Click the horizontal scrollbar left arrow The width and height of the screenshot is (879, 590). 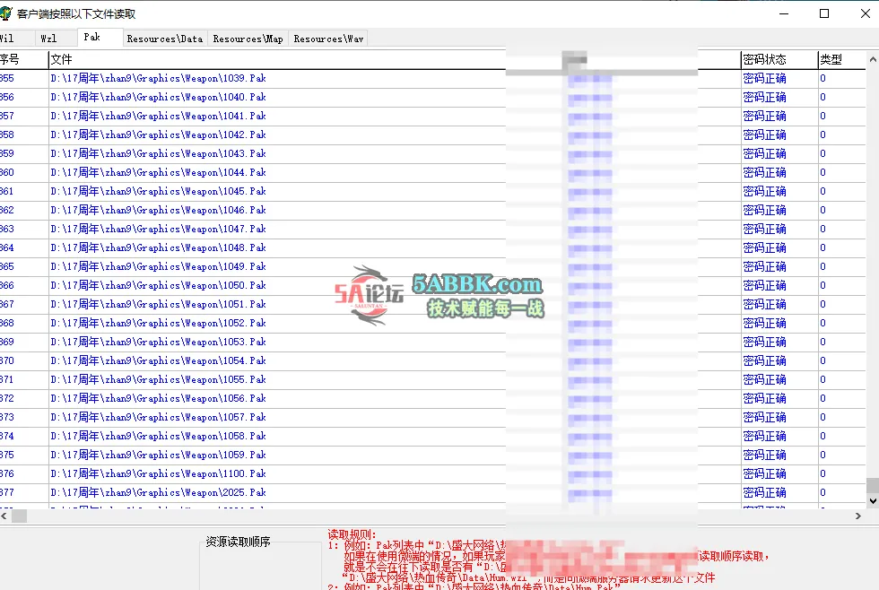[x=4, y=516]
